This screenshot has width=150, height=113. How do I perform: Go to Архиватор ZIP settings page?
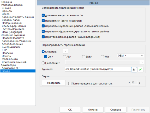(x=11, y=68)
